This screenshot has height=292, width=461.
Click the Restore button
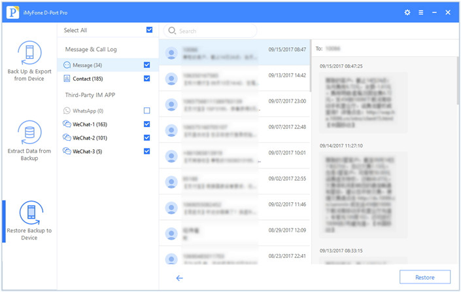[425, 277]
